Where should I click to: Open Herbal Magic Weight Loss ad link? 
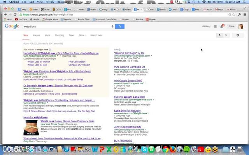point(61,53)
